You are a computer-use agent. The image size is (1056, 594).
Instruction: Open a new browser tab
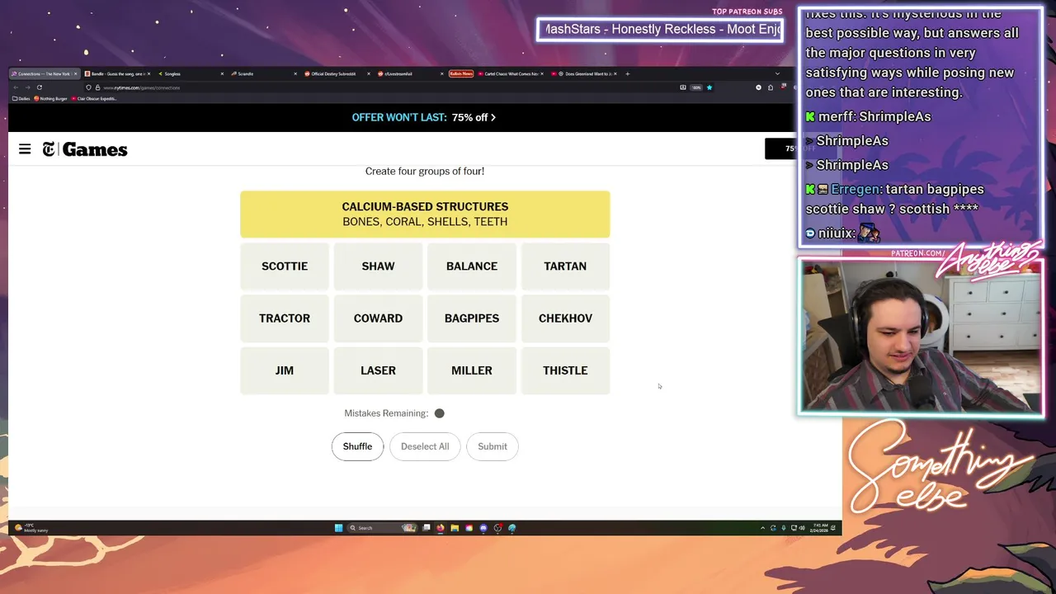click(x=627, y=73)
